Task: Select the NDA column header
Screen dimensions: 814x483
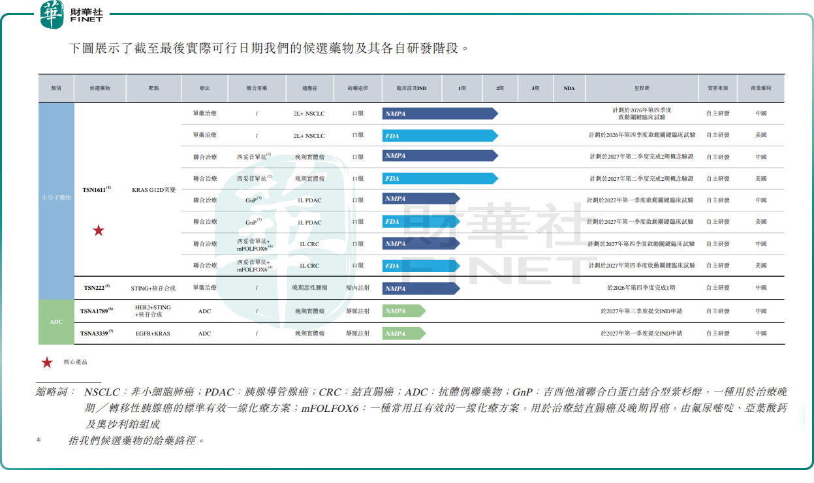Action: (x=569, y=88)
